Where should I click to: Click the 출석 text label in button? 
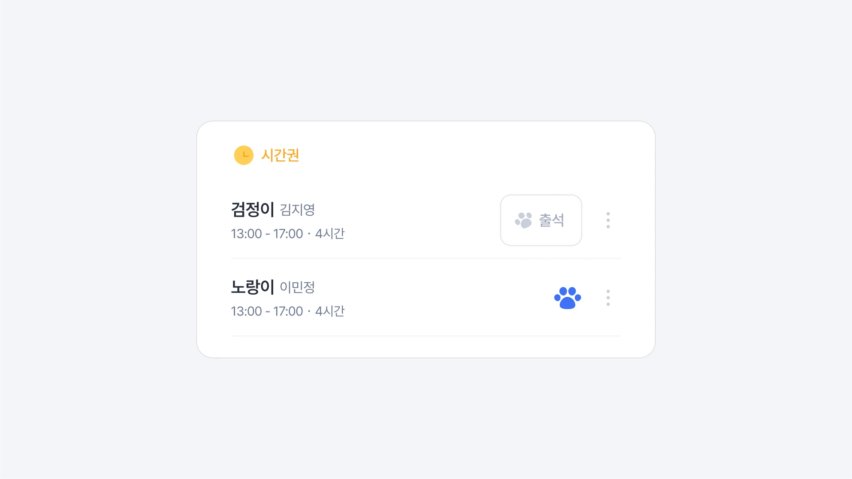coord(551,220)
